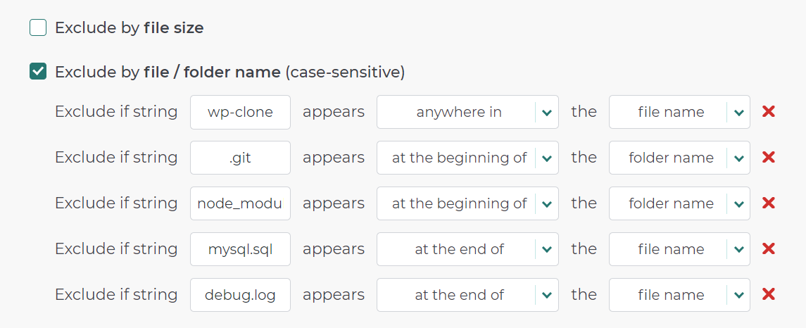Expand 'file name' dropdown in wp-clone row

click(679, 111)
